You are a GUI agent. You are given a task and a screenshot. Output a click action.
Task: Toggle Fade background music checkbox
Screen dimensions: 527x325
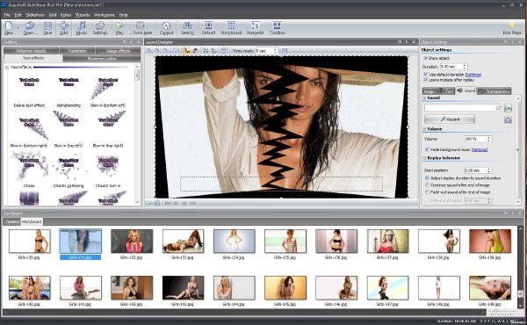427,149
